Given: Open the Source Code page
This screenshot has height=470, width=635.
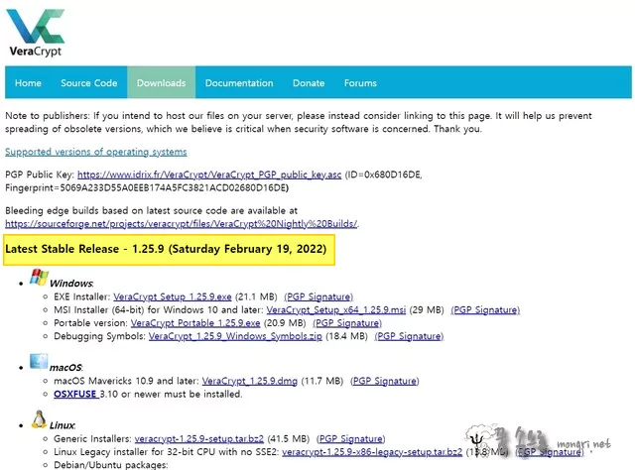Looking at the screenshot, I should (x=89, y=83).
